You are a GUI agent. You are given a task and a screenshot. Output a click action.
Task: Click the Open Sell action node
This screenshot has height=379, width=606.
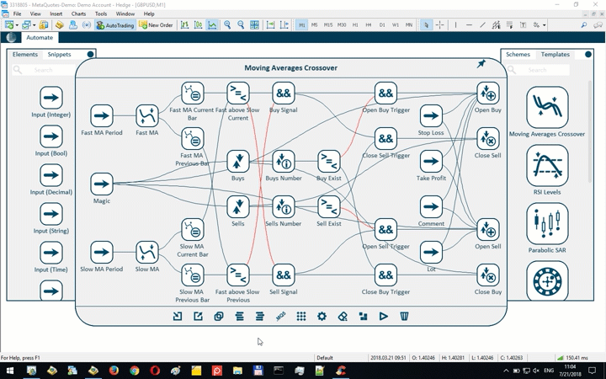[487, 230]
